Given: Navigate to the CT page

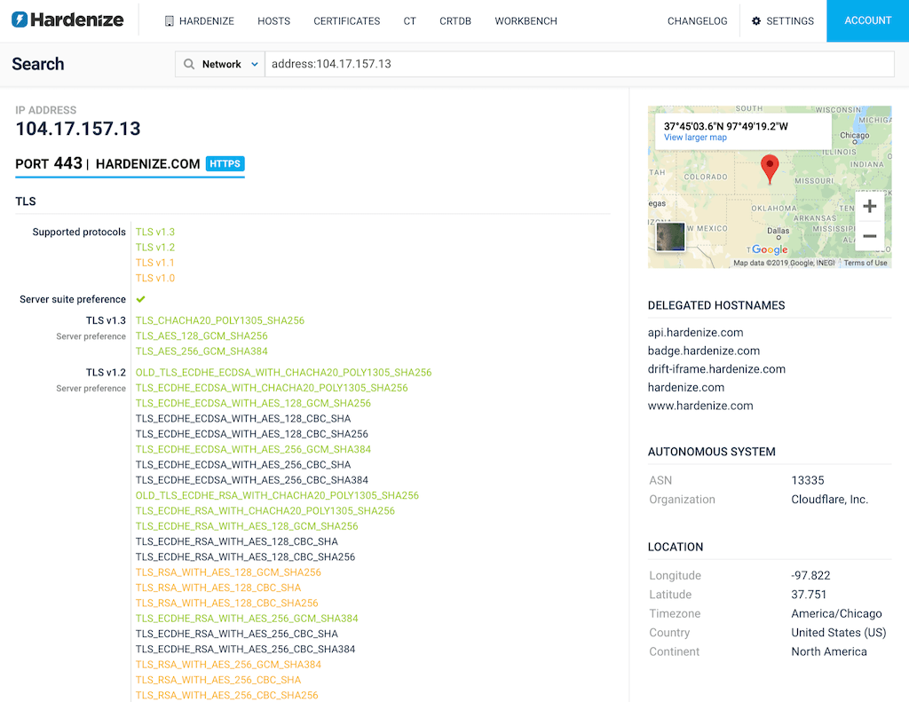Looking at the screenshot, I should tap(410, 21).
